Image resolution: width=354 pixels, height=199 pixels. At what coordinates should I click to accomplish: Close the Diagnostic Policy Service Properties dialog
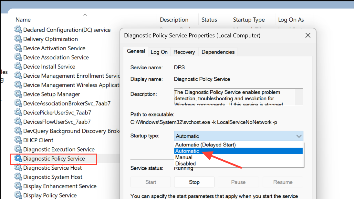coord(308,35)
